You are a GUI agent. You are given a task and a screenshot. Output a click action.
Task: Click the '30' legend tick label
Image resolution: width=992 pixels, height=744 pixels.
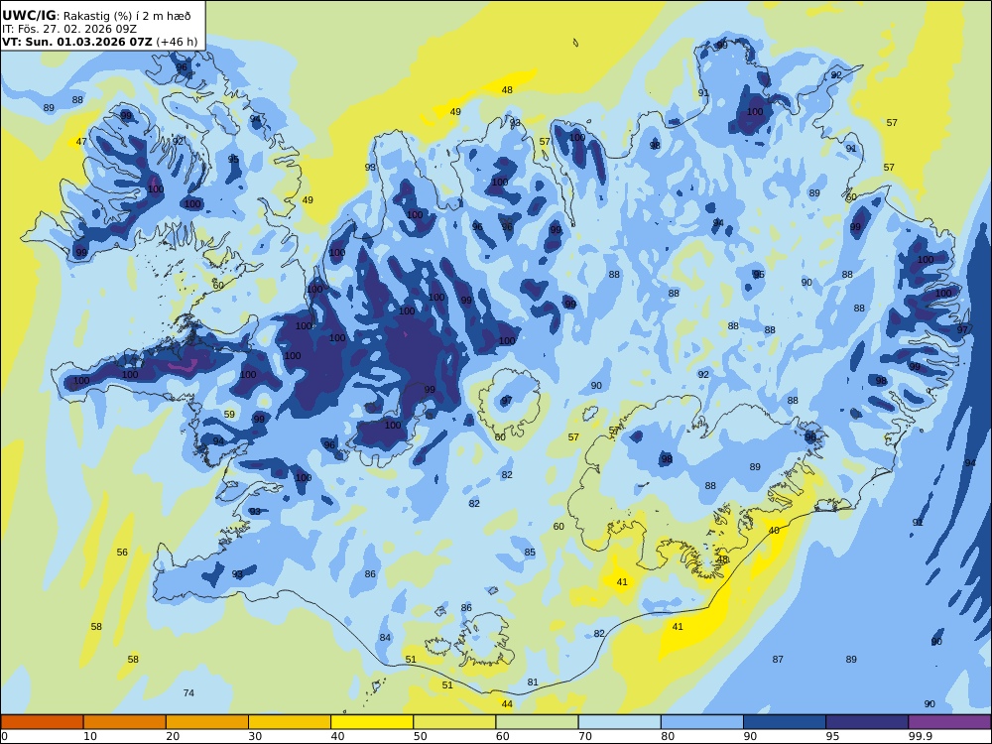click(255, 736)
